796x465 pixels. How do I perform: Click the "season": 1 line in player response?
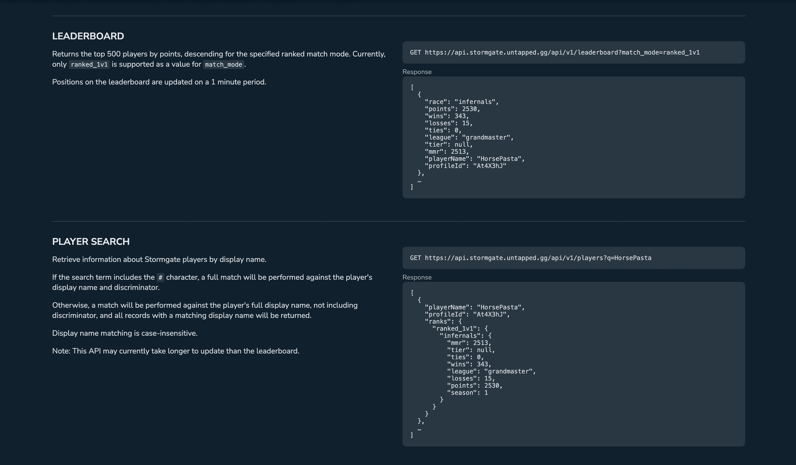467,393
